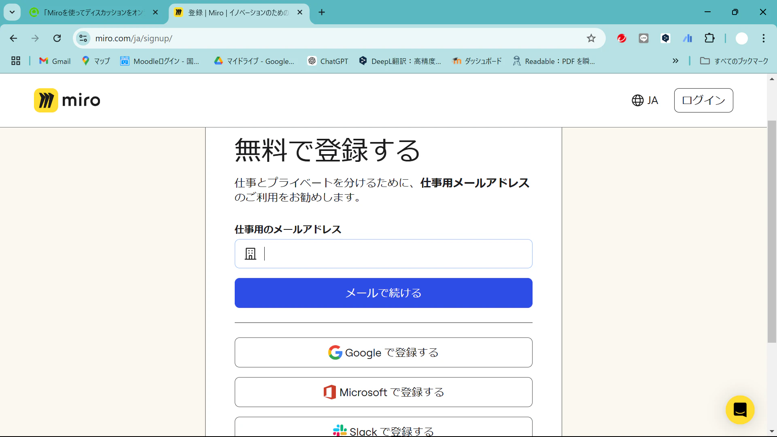Open the マイドライブ - Google bookmark
Screen dimensions: 777x437
(254, 61)
